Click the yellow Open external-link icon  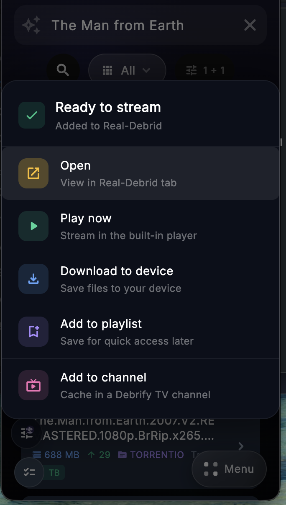pos(33,173)
